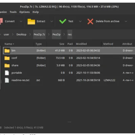Click the portable file icon
Image resolution: width=135 pixels, height=135 pixels.
[x=7, y=73]
